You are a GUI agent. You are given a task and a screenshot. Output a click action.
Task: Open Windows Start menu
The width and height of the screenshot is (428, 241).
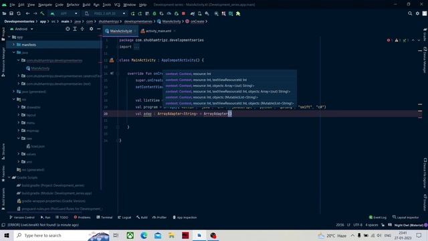pyautogui.click(x=7, y=235)
